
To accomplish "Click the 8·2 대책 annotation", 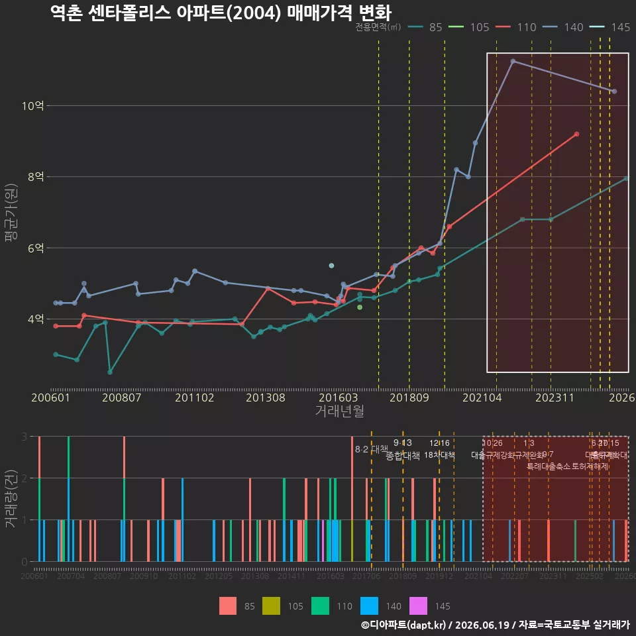I will 372,449.
